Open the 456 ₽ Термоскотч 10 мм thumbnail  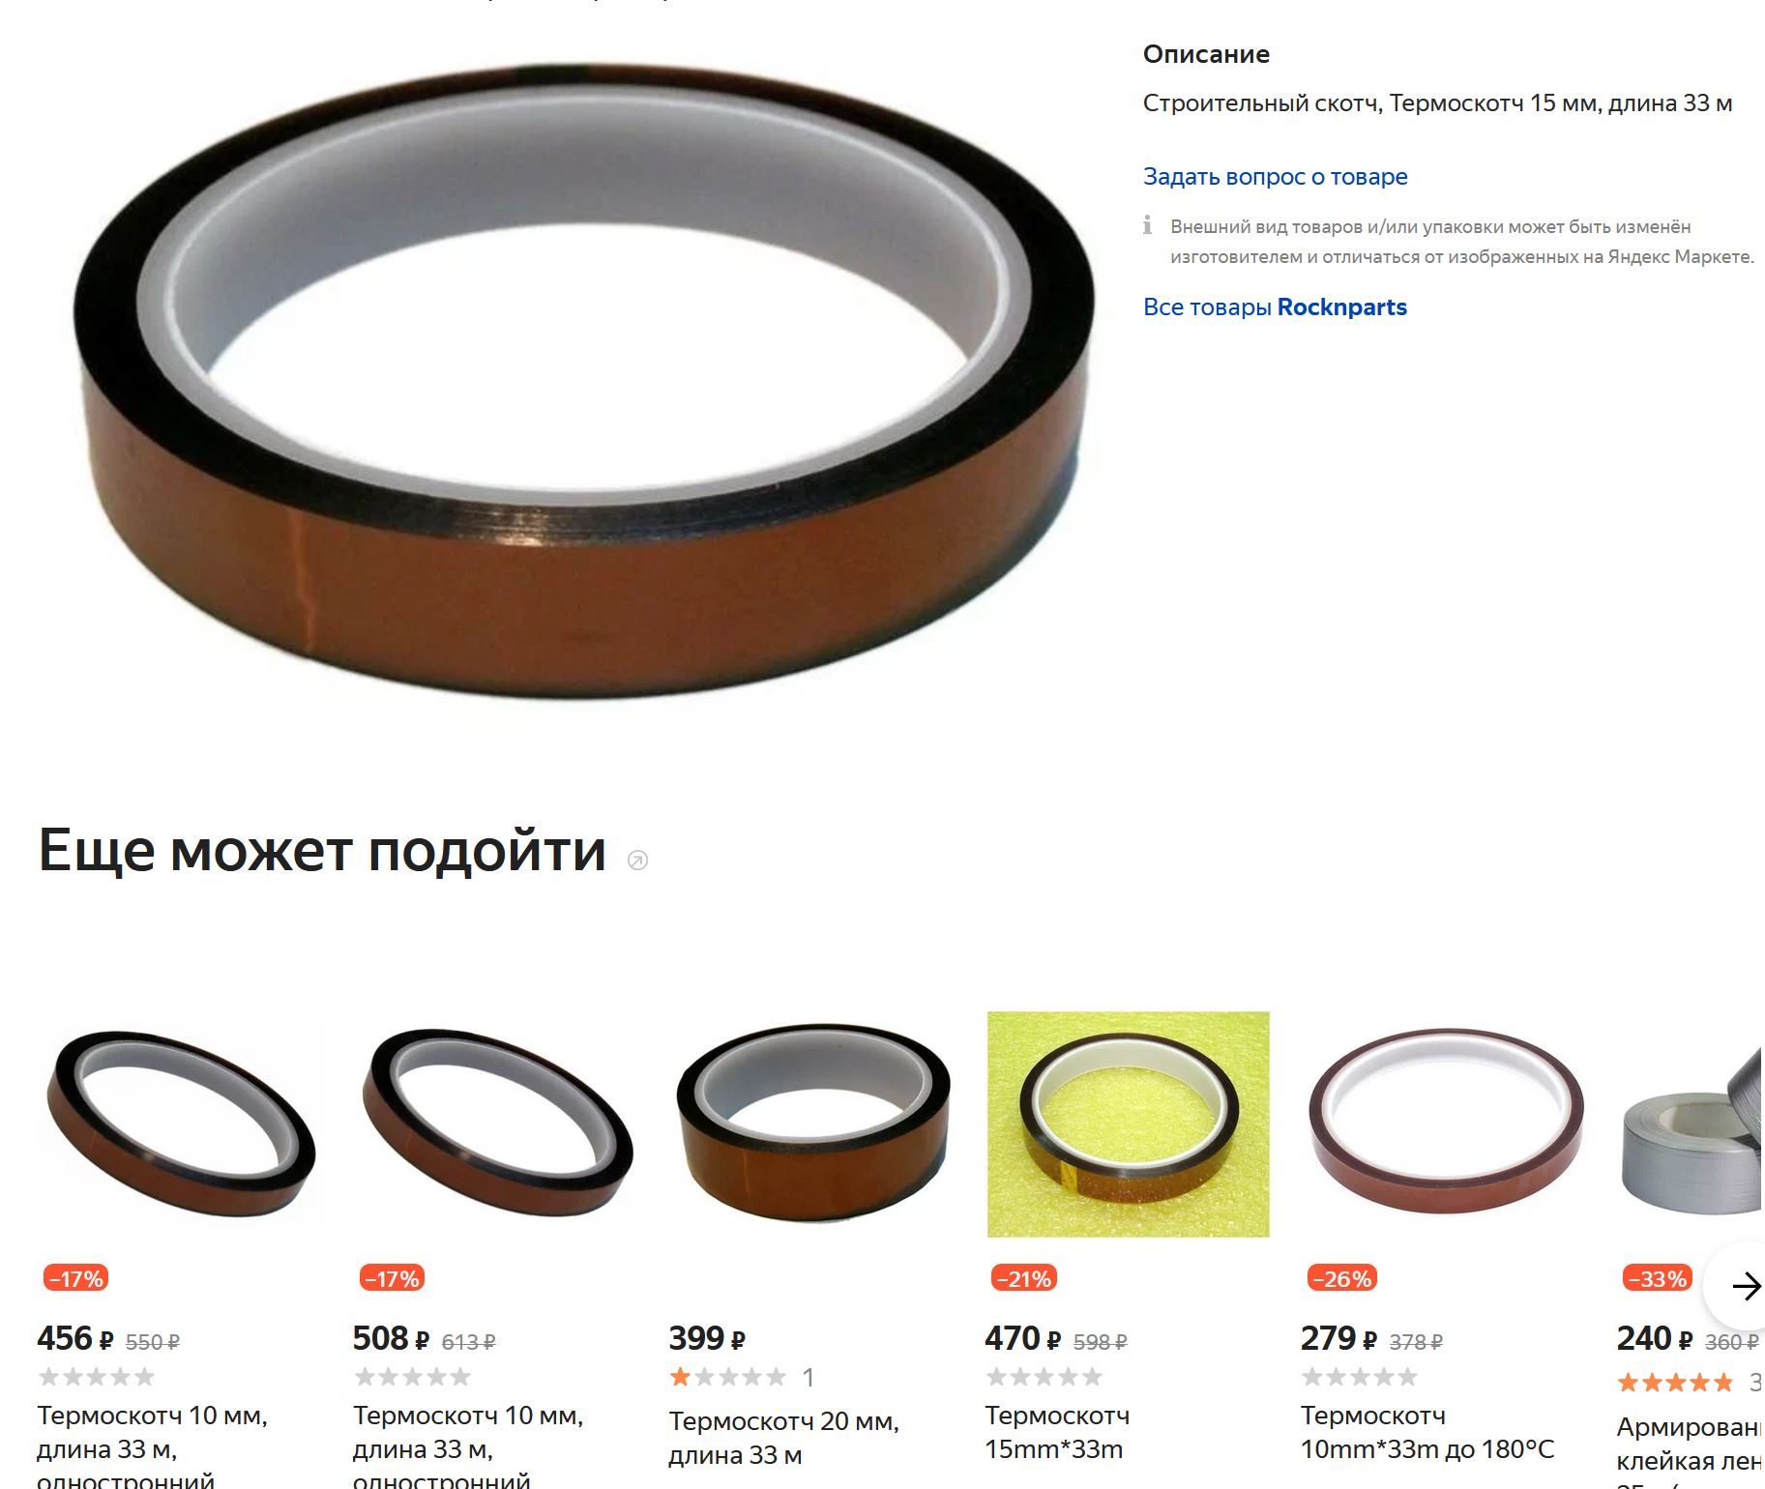182,1124
